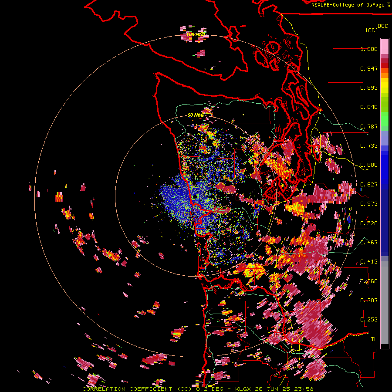Click the 0.2 DEG elevation text
The width and height of the screenshot is (392, 392).
210,389
